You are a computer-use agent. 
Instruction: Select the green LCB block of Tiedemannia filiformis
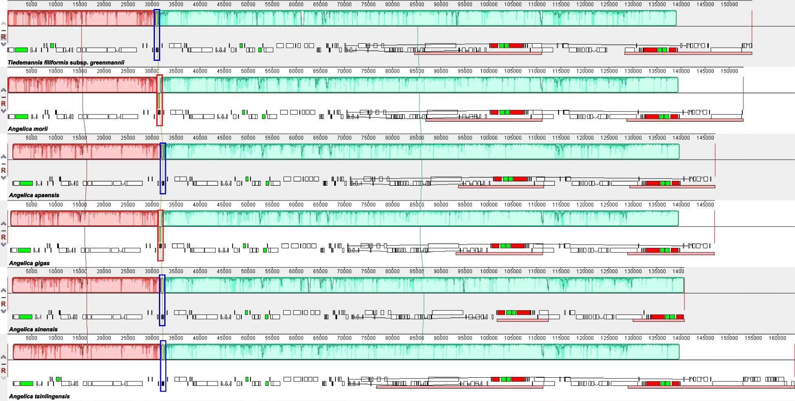tap(418, 18)
